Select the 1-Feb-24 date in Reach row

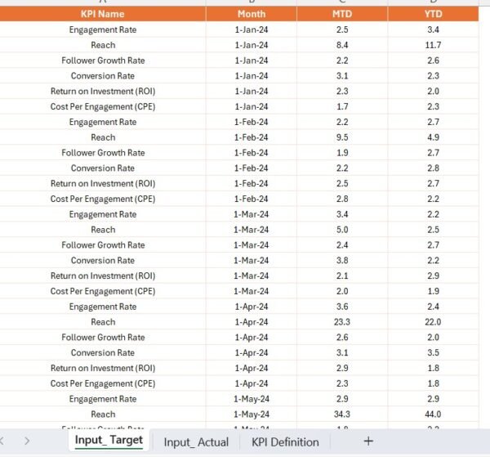point(252,137)
